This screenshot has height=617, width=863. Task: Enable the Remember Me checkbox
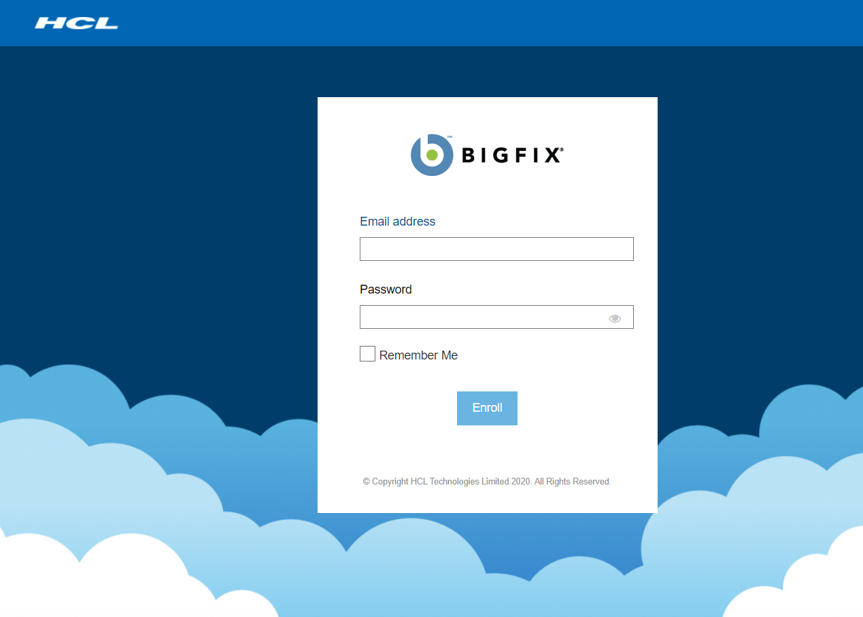[367, 354]
